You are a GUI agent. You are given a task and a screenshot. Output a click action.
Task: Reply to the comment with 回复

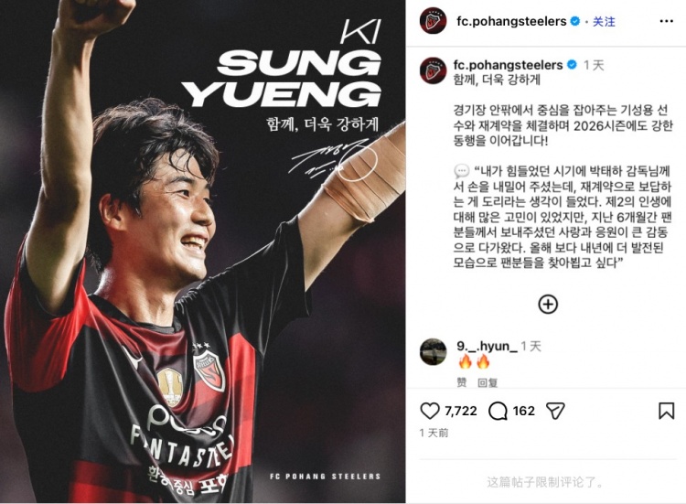click(488, 383)
